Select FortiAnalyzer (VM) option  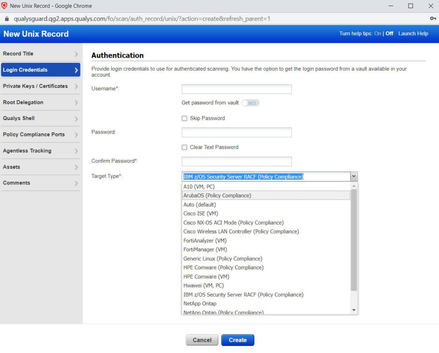point(266,240)
